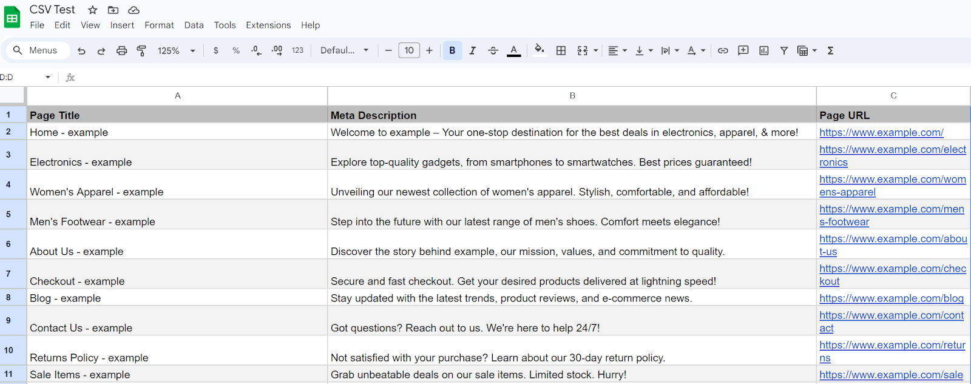Viewport: 971px width, 384px height.
Task: Toggle Bold formatting
Action: (x=452, y=51)
